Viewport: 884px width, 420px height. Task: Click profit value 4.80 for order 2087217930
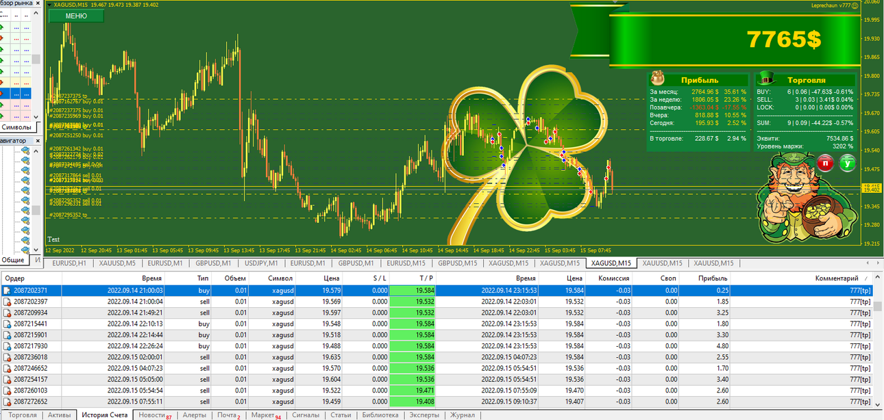pos(721,346)
